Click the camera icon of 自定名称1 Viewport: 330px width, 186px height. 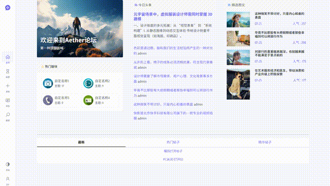[48, 83]
